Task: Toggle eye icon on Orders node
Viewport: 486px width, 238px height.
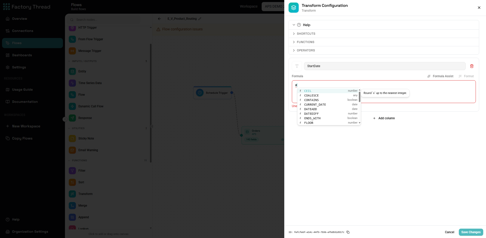Action: (282, 140)
